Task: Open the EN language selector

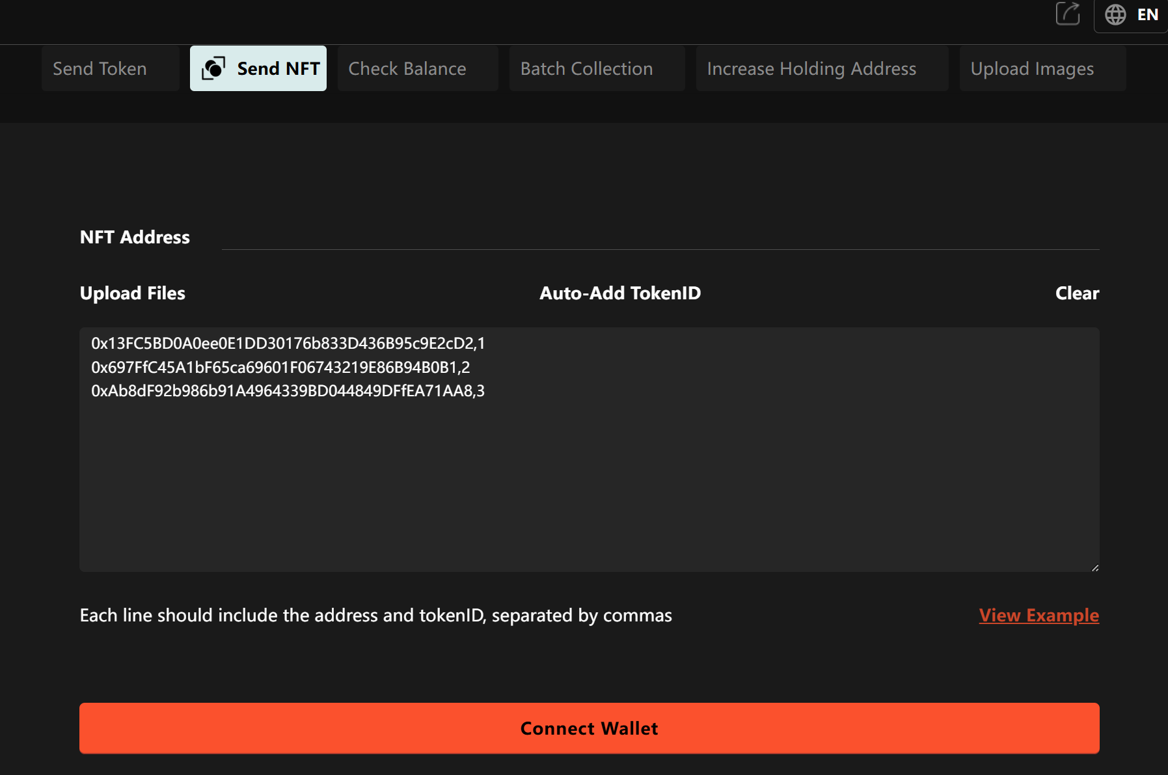Action: click(x=1147, y=14)
